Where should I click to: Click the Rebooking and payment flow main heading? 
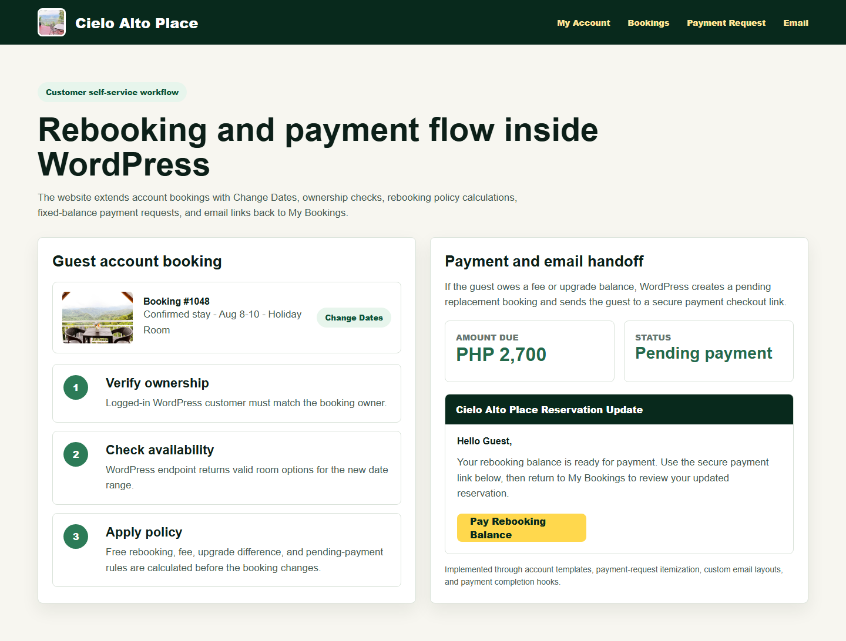pyautogui.click(x=318, y=147)
